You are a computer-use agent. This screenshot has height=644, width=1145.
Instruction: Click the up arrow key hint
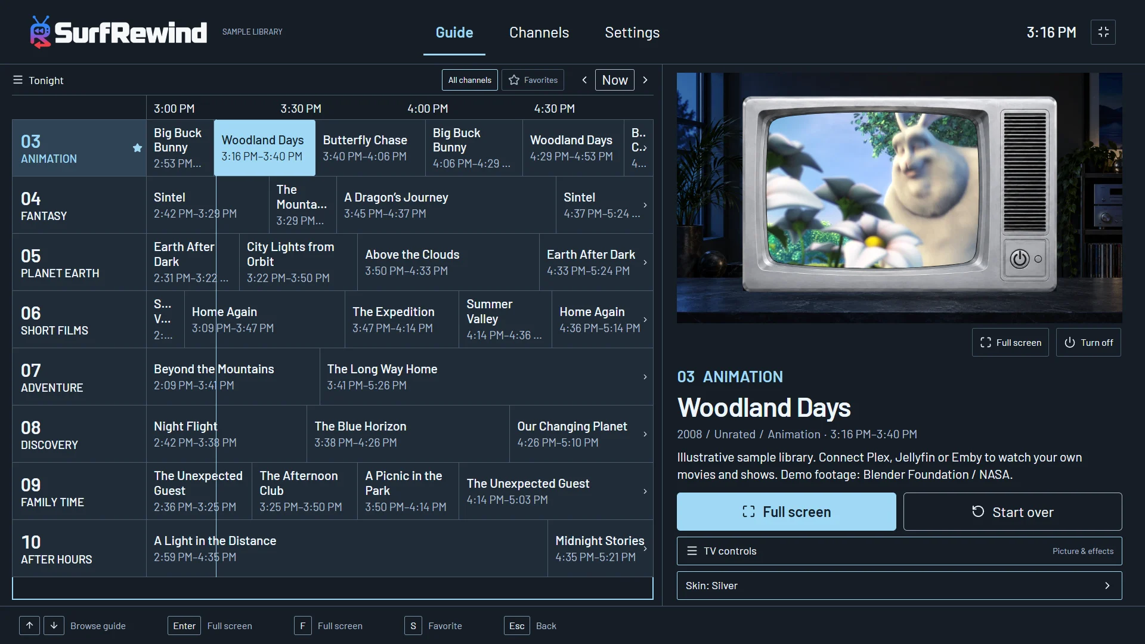coord(29,626)
